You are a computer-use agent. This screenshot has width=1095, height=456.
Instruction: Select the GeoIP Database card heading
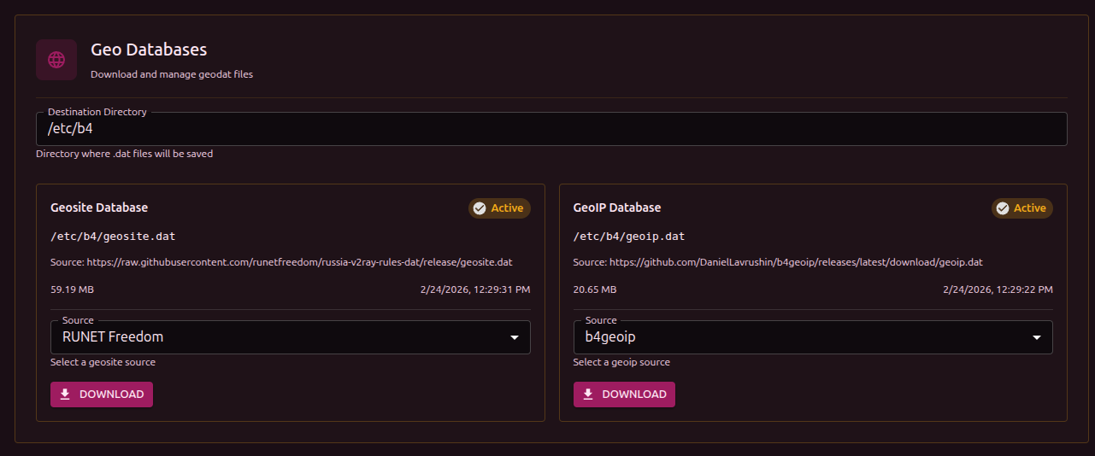click(617, 208)
